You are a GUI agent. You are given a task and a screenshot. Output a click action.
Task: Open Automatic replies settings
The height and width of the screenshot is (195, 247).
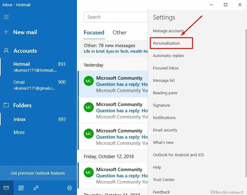click(168, 55)
